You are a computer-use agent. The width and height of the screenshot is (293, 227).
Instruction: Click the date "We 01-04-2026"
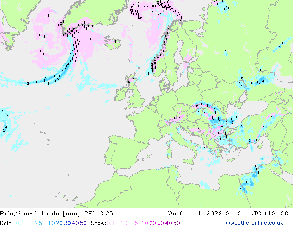click(195, 214)
